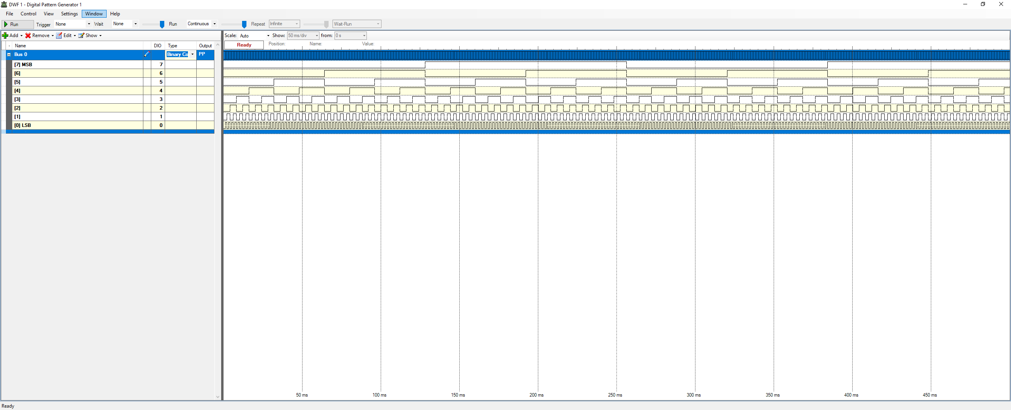The height and width of the screenshot is (410, 1011).
Task: Click the WaveForms app icon in title bar
Action: 4,4
